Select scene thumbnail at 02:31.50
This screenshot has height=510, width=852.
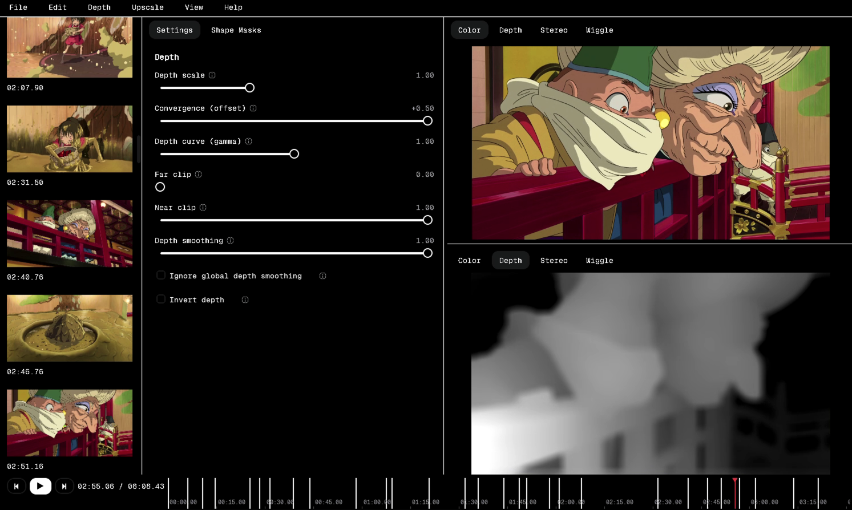point(70,139)
